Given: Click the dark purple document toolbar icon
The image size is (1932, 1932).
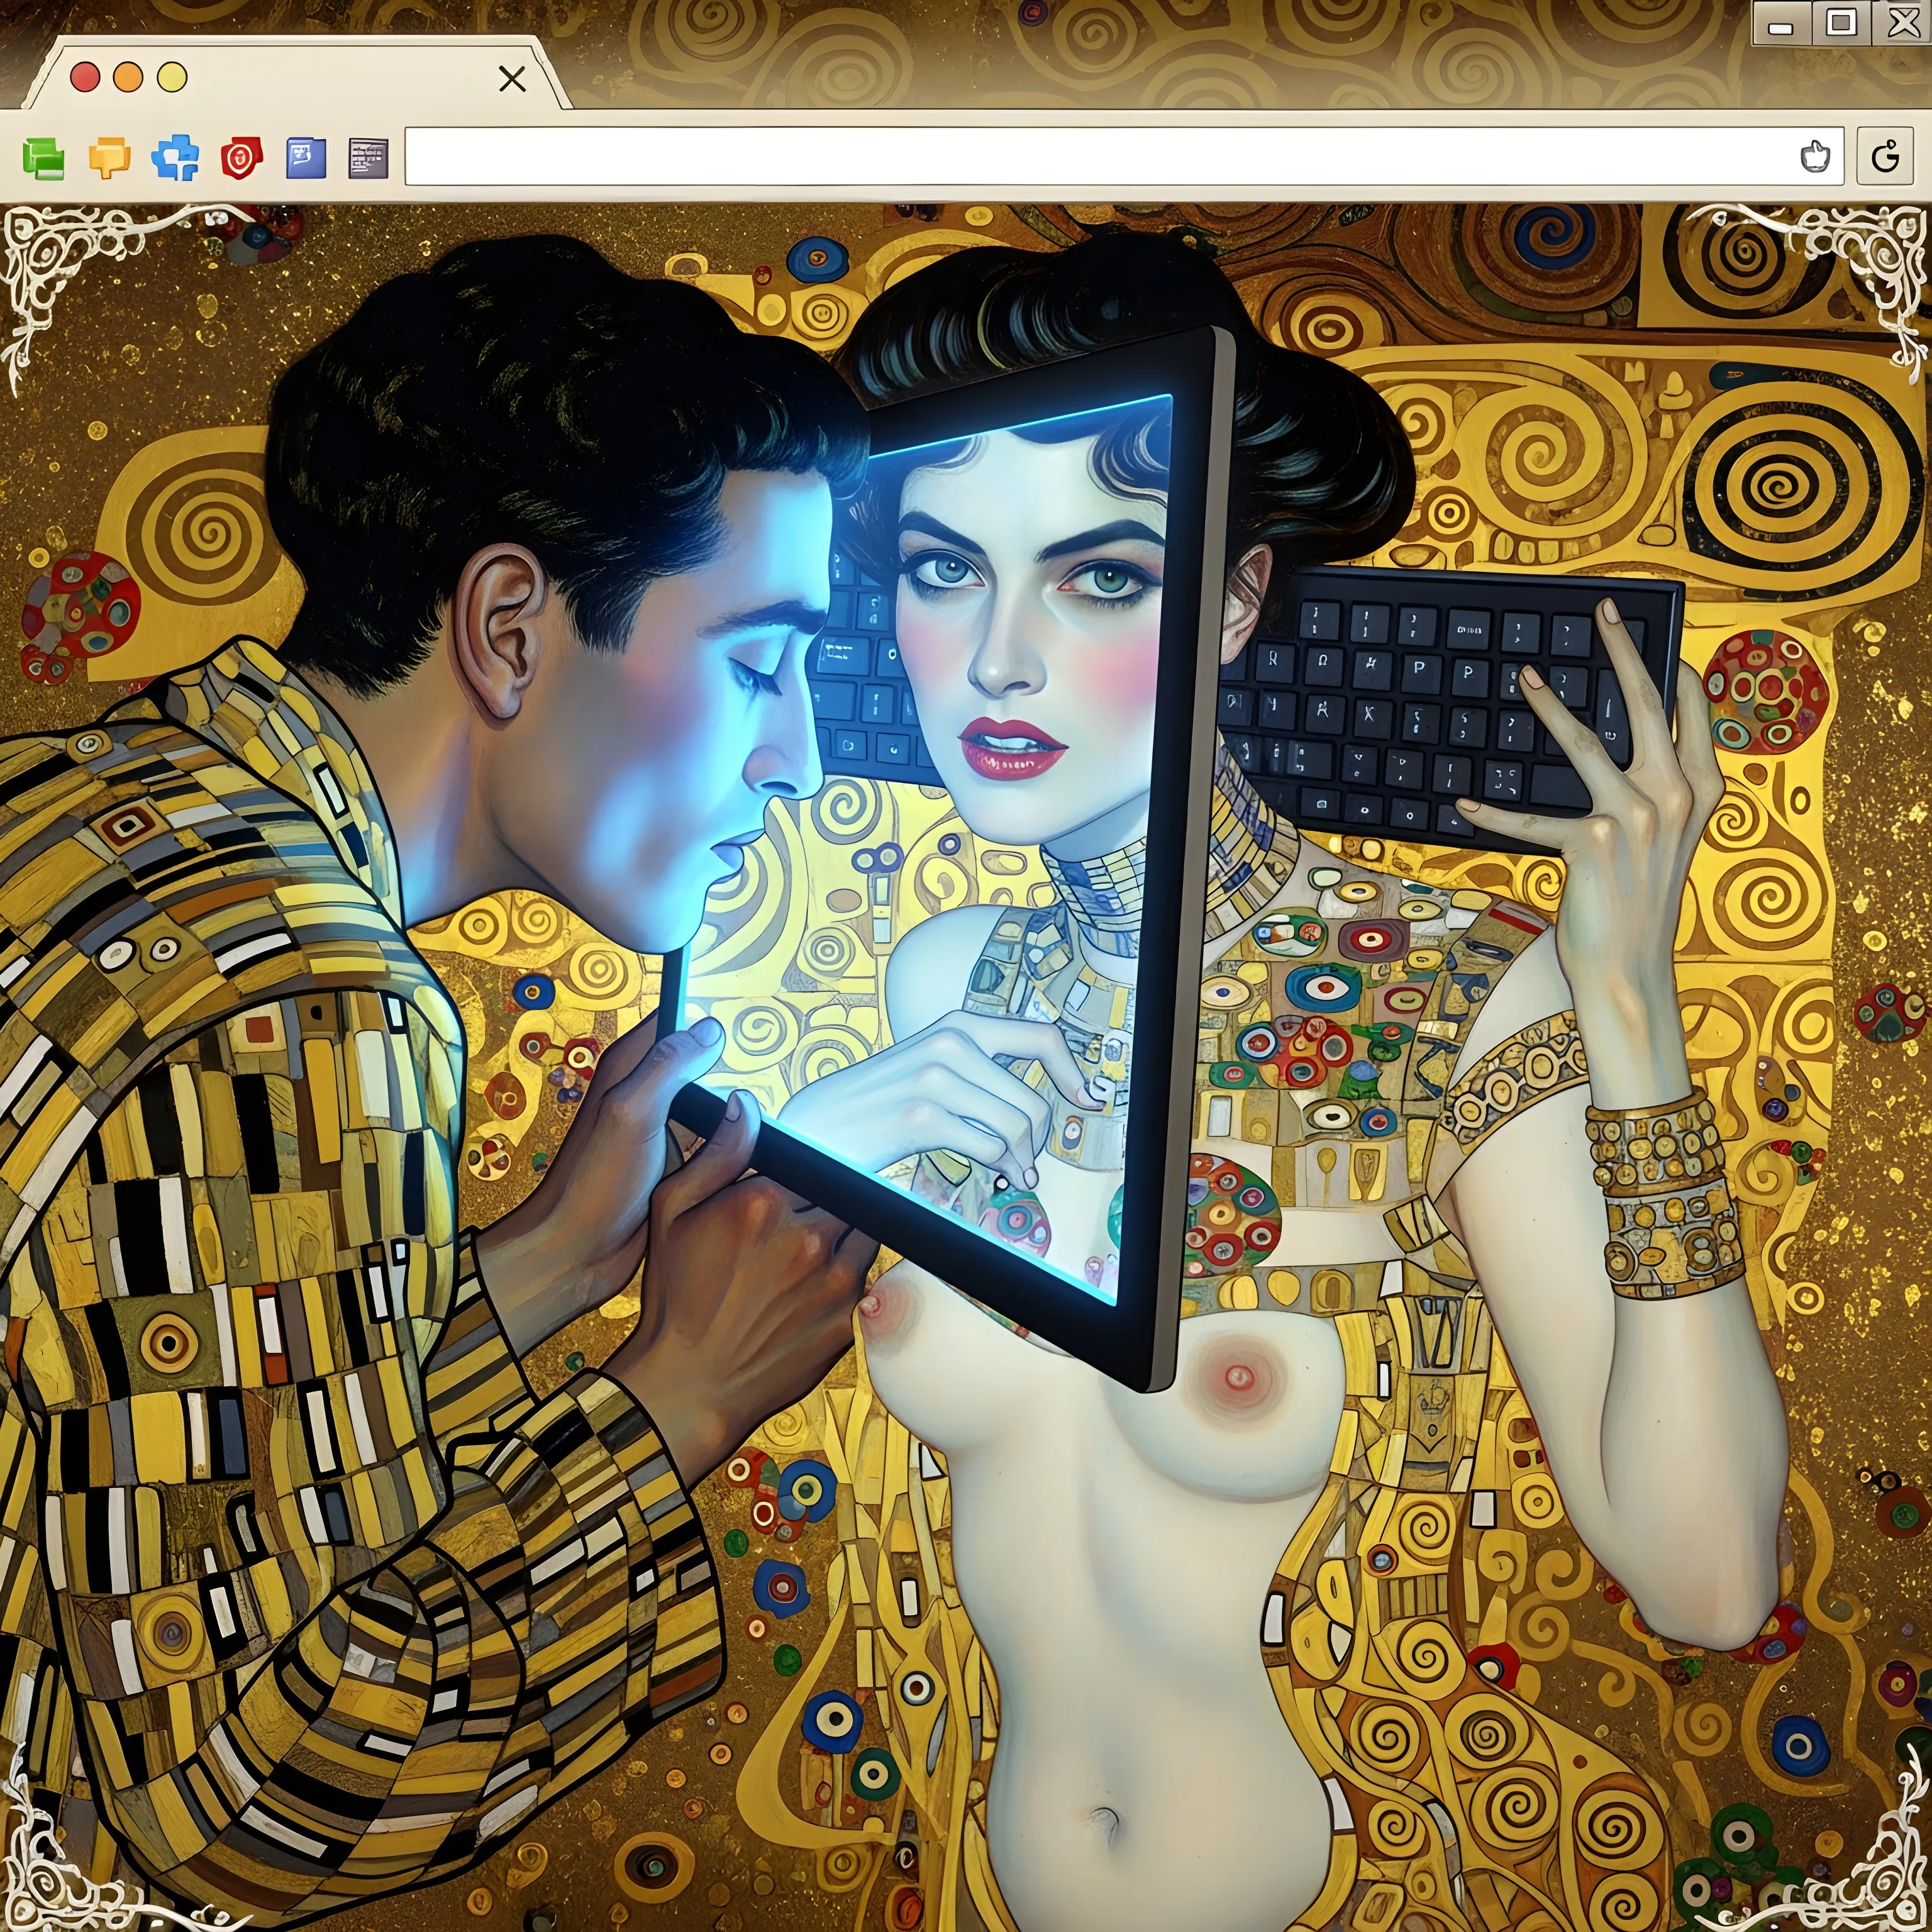Looking at the screenshot, I should [x=368, y=158].
